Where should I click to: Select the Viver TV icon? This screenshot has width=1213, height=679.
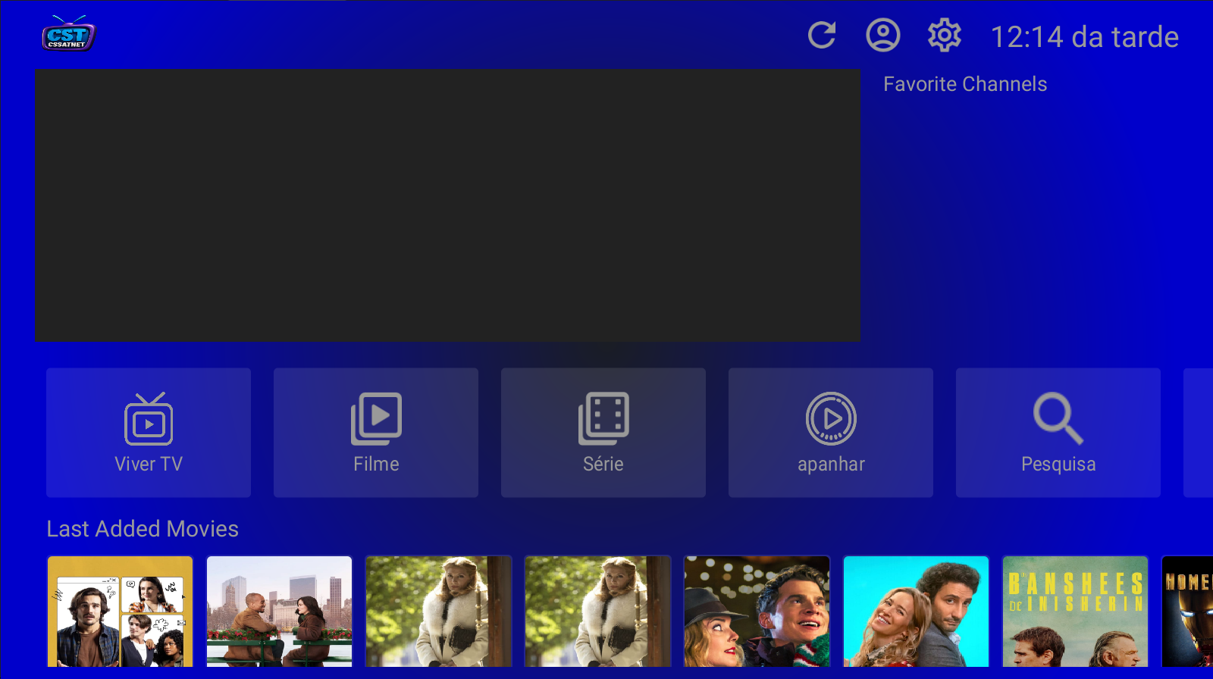point(149,418)
